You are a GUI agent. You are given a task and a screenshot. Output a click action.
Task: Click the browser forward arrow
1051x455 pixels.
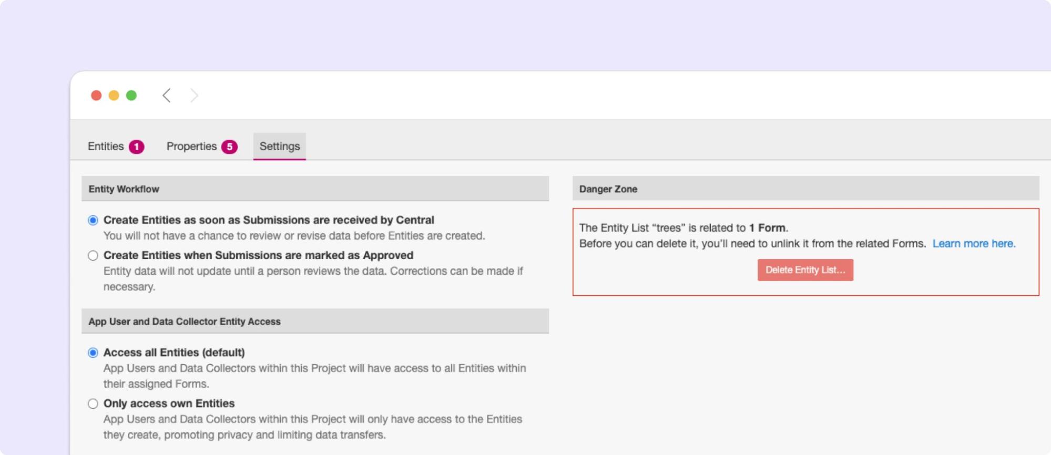tap(194, 96)
